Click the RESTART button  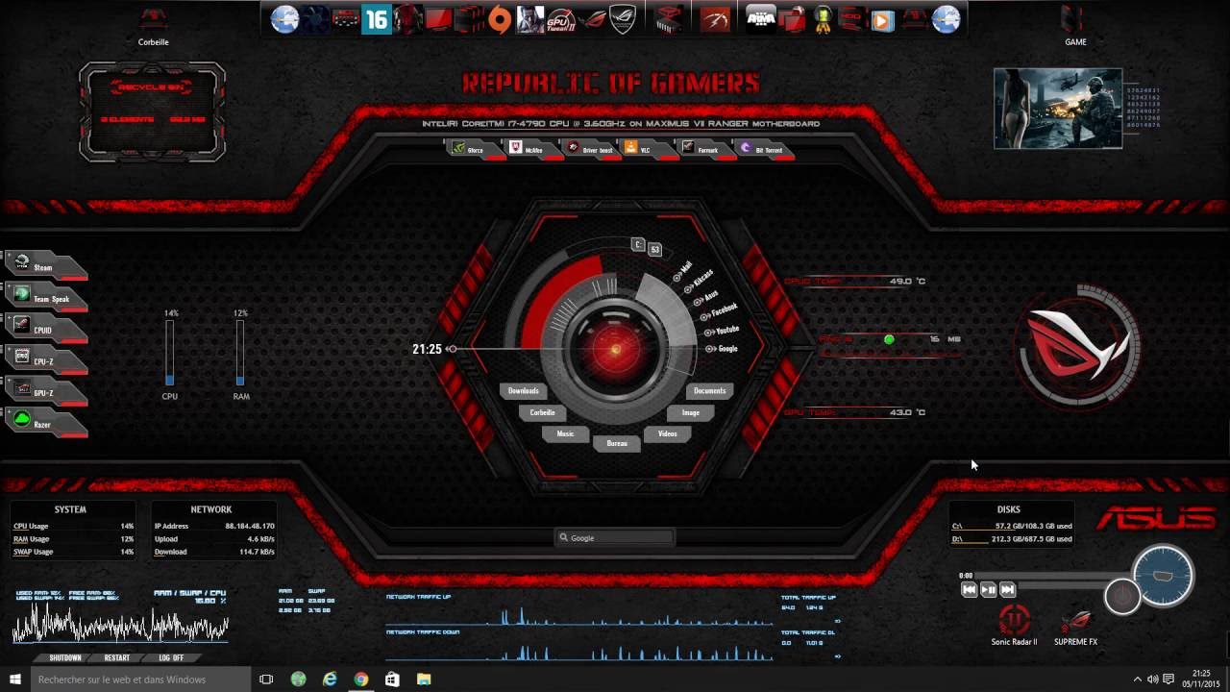[117, 657]
